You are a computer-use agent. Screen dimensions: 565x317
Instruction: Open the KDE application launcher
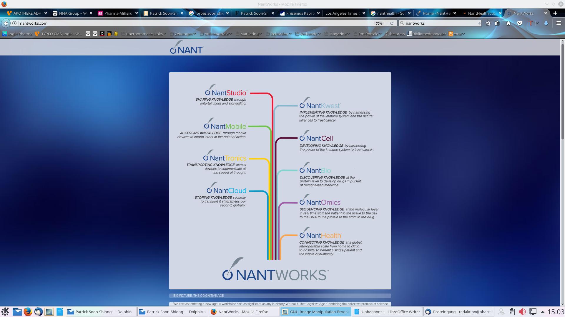click(5, 311)
